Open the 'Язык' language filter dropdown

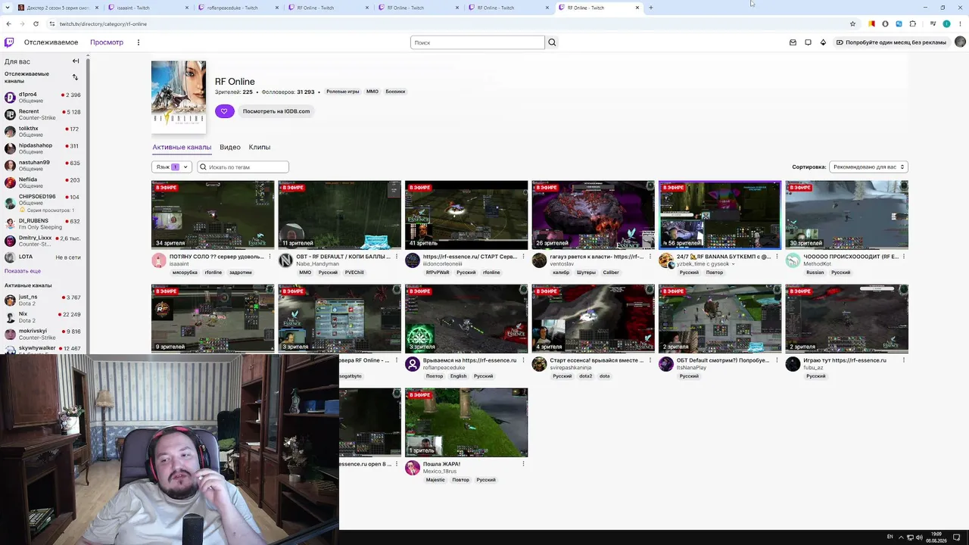(172, 167)
